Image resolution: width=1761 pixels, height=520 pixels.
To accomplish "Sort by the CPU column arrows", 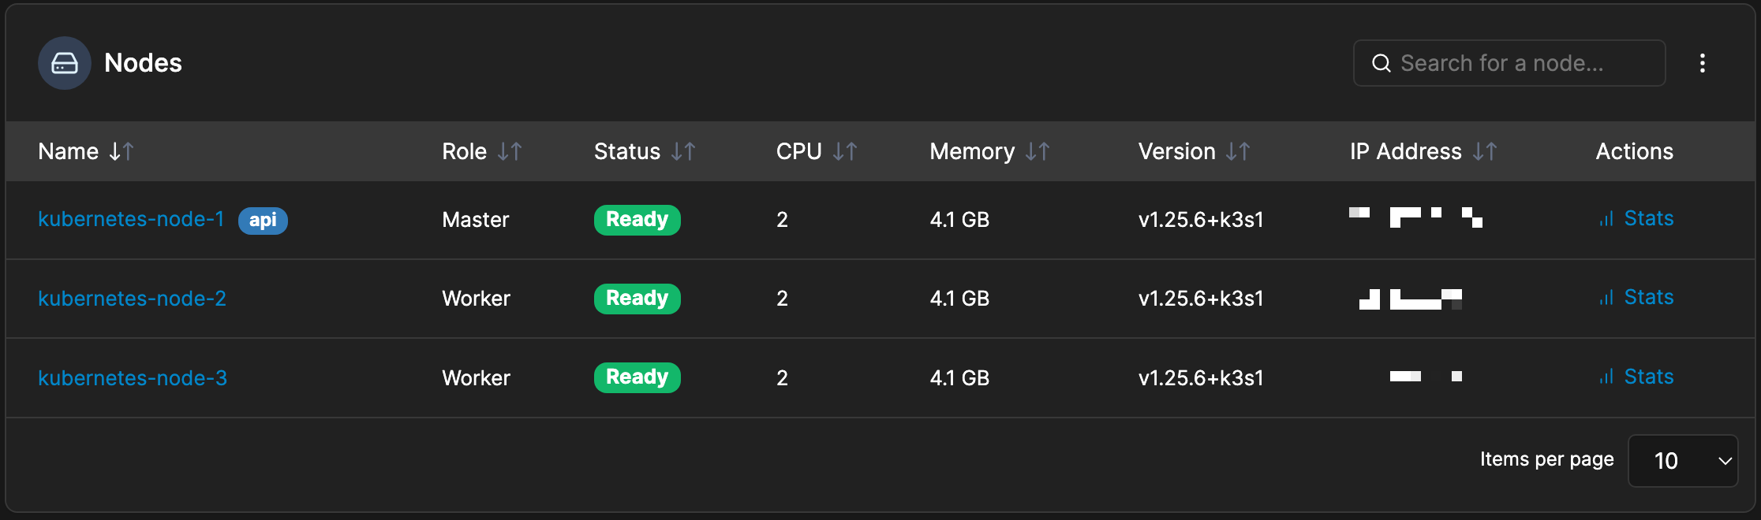I will coord(846,150).
